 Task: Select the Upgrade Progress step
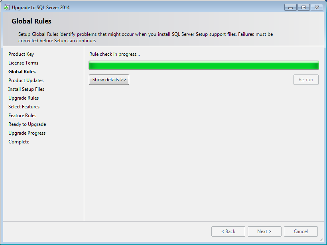(27, 133)
